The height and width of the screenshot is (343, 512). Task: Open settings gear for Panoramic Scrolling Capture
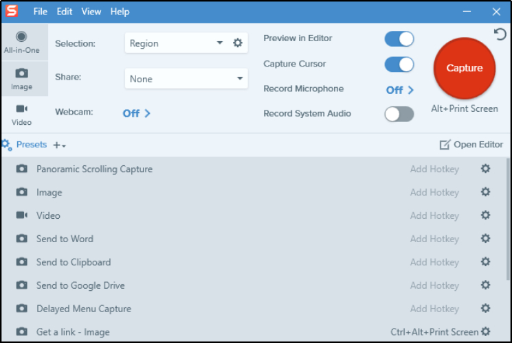tap(485, 169)
